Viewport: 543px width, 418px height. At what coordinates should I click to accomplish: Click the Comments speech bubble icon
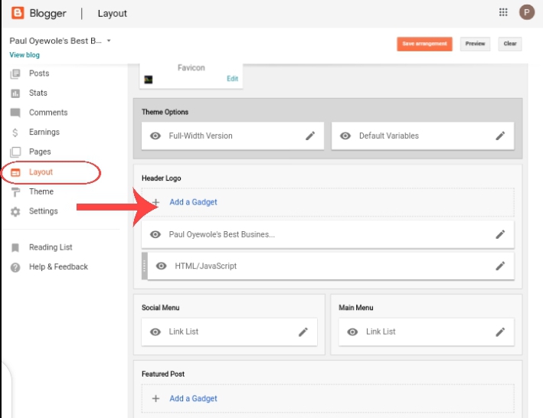point(15,113)
